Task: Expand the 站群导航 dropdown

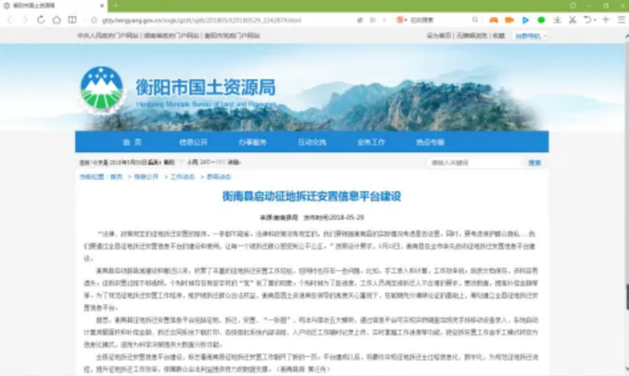Action: tap(527, 36)
